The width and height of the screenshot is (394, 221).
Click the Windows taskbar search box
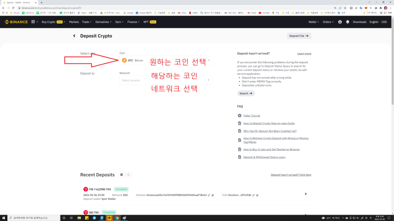point(33,218)
